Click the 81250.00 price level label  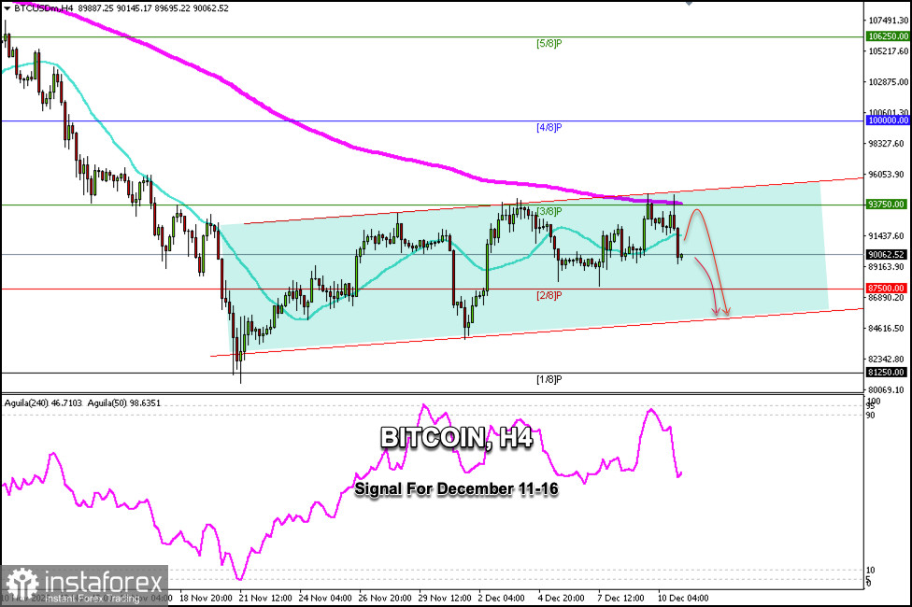888,372
